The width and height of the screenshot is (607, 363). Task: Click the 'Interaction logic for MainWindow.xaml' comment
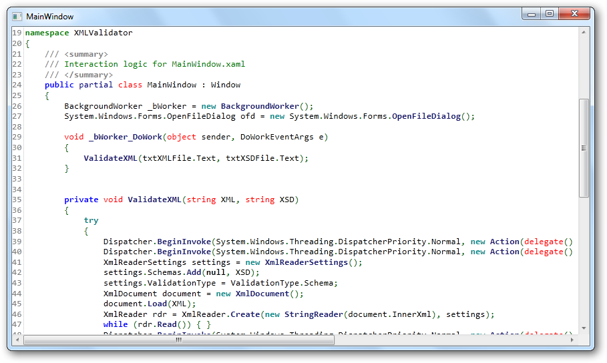(154, 64)
